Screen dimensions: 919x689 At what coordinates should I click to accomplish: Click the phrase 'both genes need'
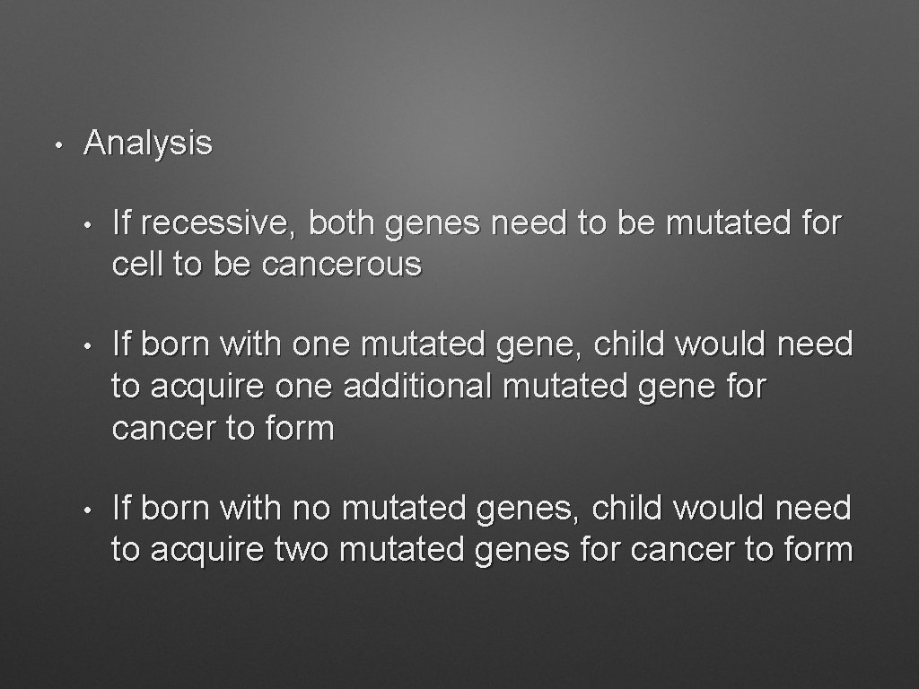437,223
